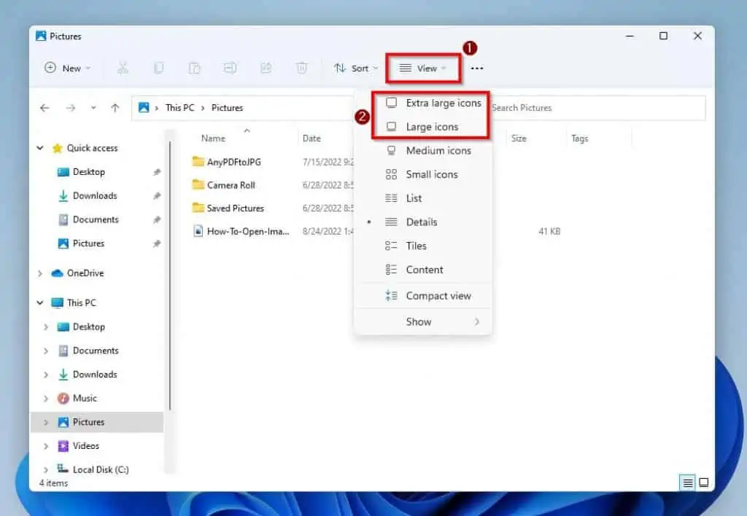The height and width of the screenshot is (516, 747).
Task: Collapse the This PC tree node
Action: [40, 302]
